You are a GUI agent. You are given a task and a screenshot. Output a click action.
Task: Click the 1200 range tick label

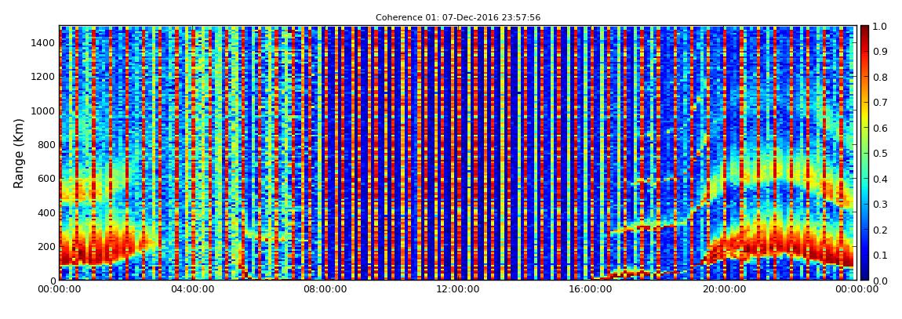click(44, 77)
